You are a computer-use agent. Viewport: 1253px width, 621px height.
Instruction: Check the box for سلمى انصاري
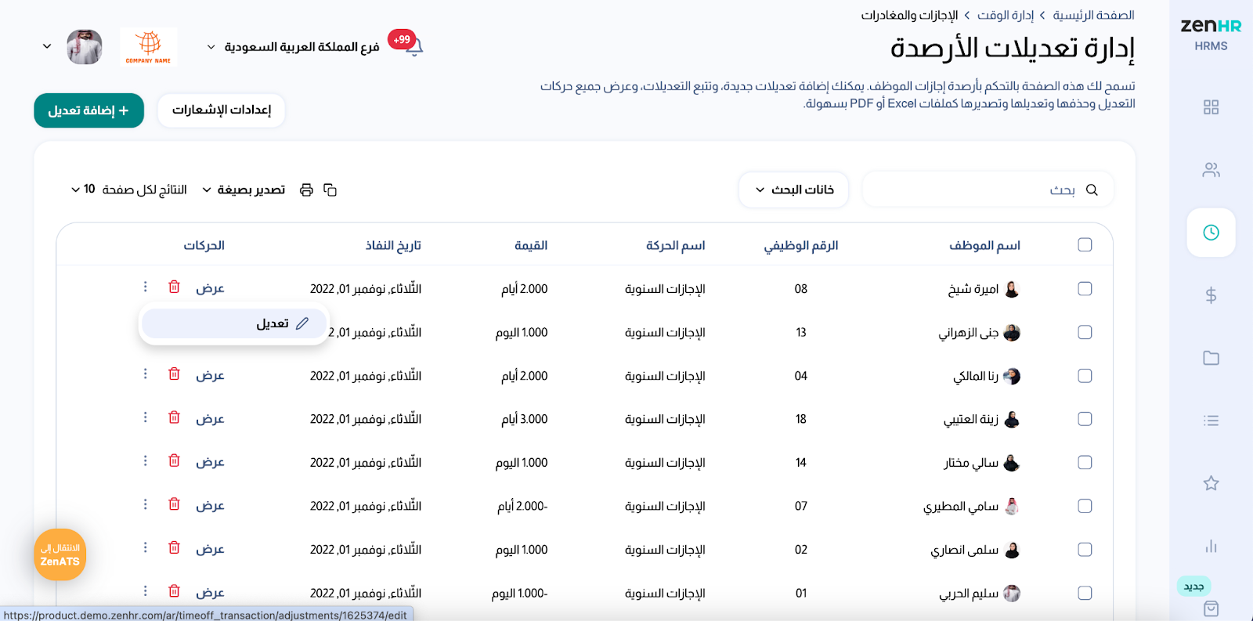point(1085,550)
